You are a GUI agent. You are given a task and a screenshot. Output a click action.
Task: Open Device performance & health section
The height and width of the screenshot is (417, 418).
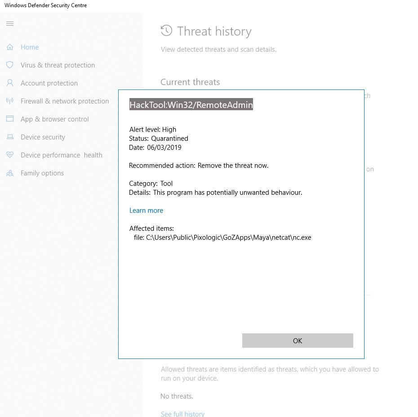pos(62,155)
